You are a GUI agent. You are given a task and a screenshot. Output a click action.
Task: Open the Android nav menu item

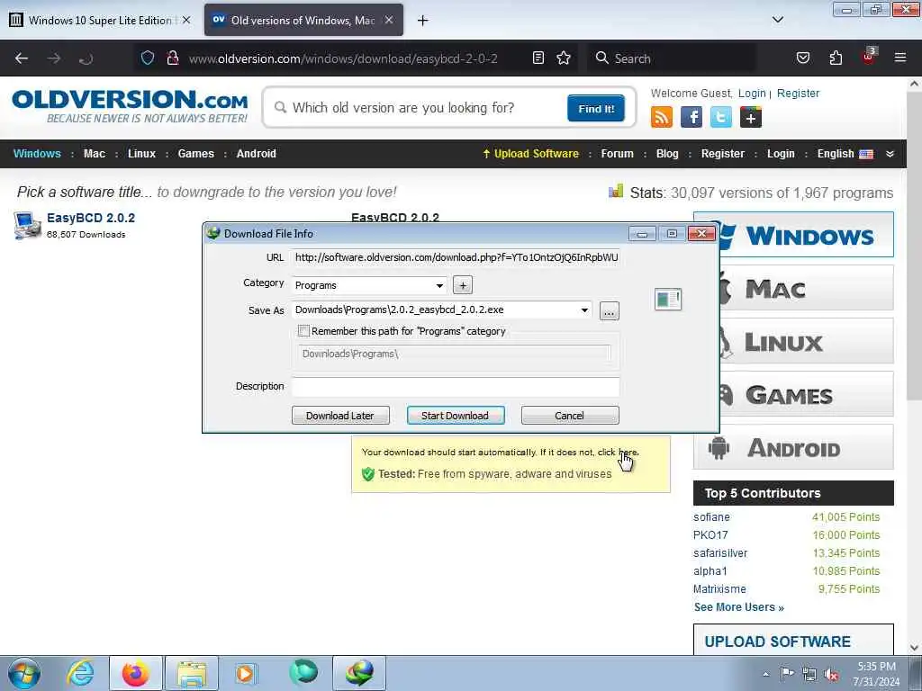coord(257,153)
